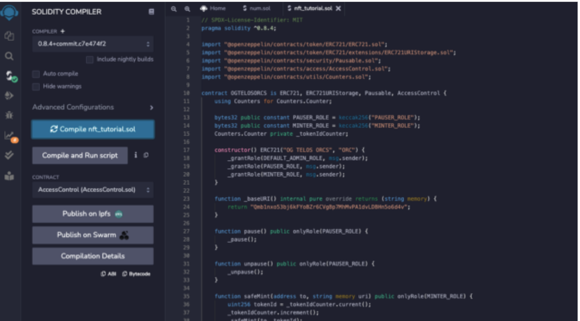Zoom out the editor font
This screenshot has width=580, height=321.
coord(173,8)
